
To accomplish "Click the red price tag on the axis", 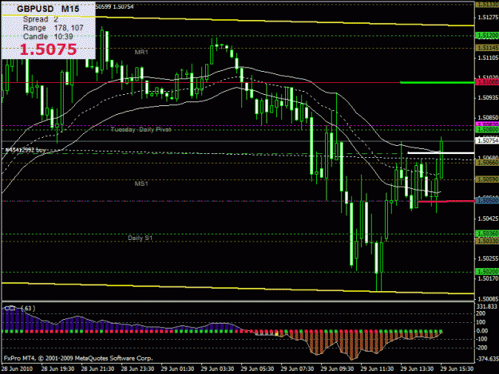I will pyautogui.click(x=487, y=83).
